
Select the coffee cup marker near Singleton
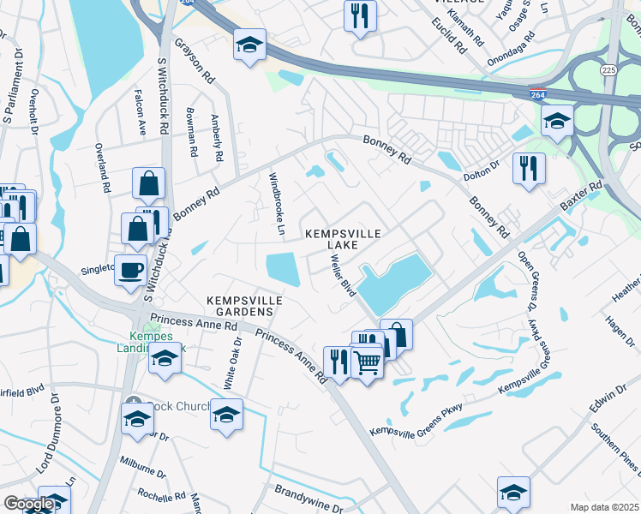click(x=131, y=272)
